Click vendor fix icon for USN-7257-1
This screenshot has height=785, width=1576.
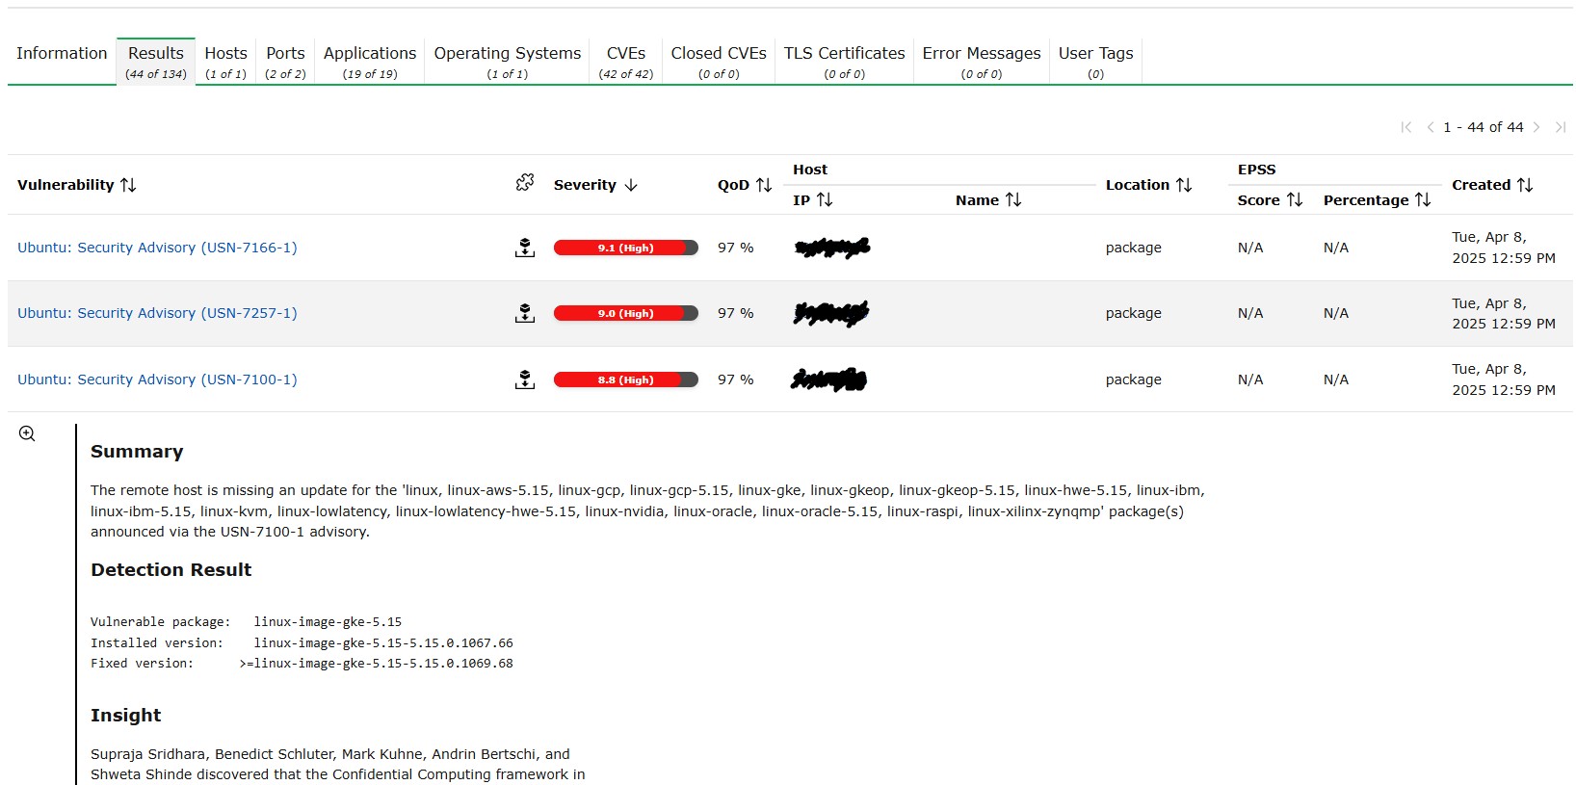525,313
